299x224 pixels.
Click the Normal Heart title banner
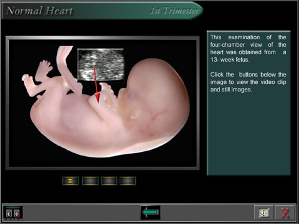pyautogui.click(x=39, y=11)
